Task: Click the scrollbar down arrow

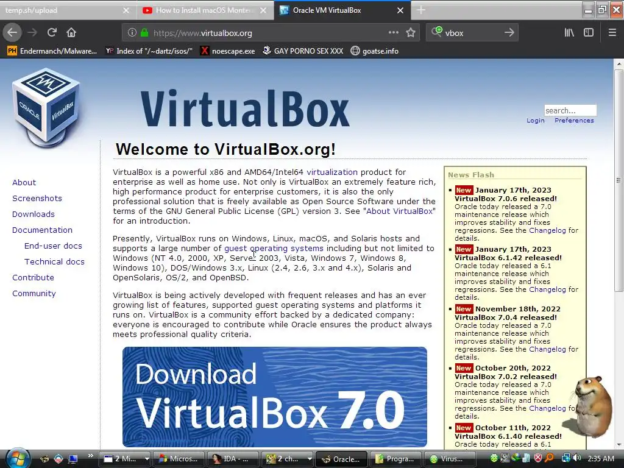Action: 619,445
